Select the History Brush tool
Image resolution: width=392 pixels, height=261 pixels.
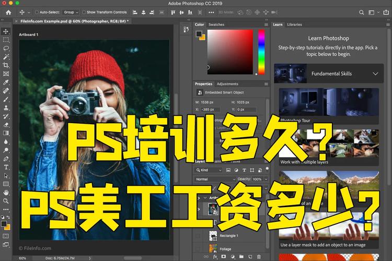coord(6,116)
